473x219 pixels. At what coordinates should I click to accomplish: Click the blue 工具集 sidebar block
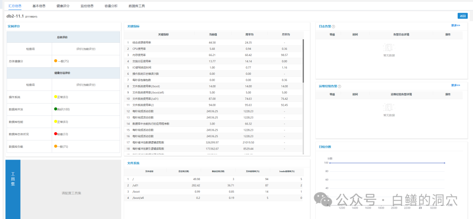[13, 189]
